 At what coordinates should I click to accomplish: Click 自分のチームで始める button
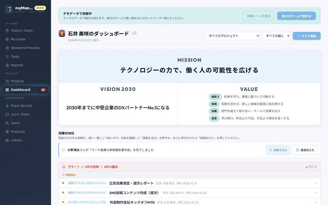point(297,16)
